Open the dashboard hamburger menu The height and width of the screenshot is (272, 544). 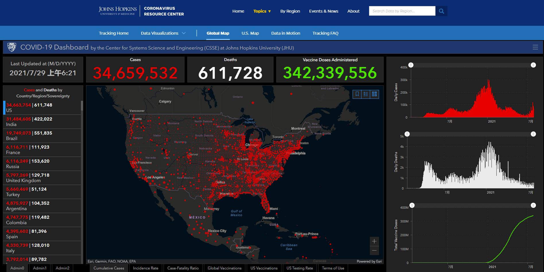pyautogui.click(x=535, y=47)
